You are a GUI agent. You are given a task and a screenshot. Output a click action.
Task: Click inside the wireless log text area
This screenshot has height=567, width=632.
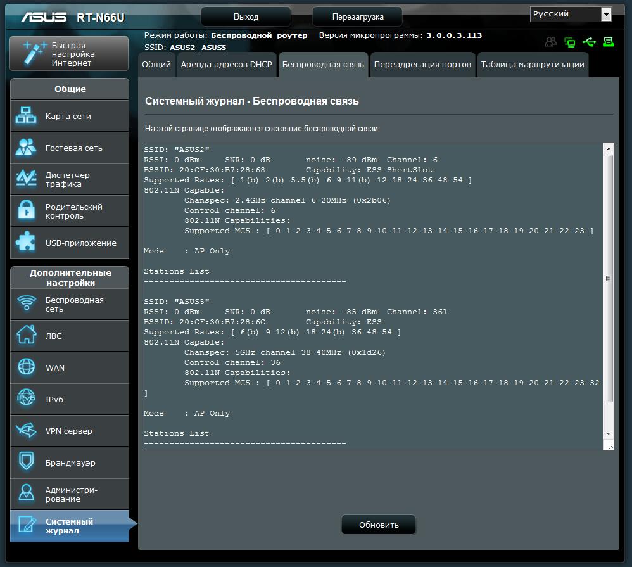[x=373, y=296]
